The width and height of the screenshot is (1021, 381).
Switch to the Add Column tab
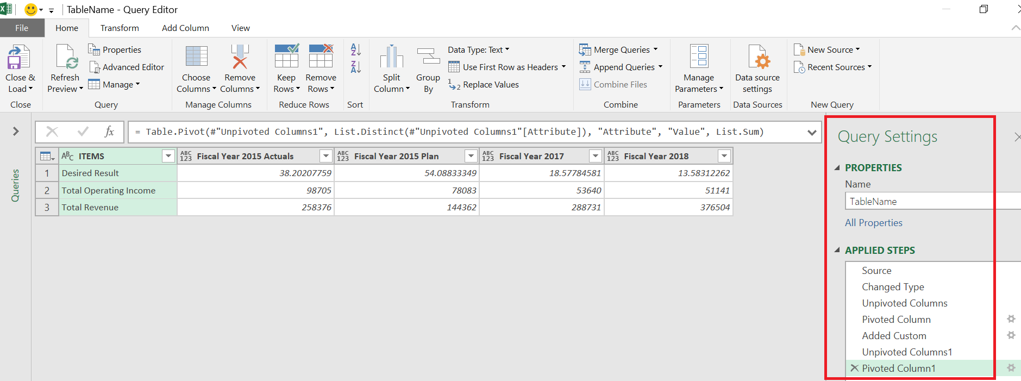tap(185, 28)
